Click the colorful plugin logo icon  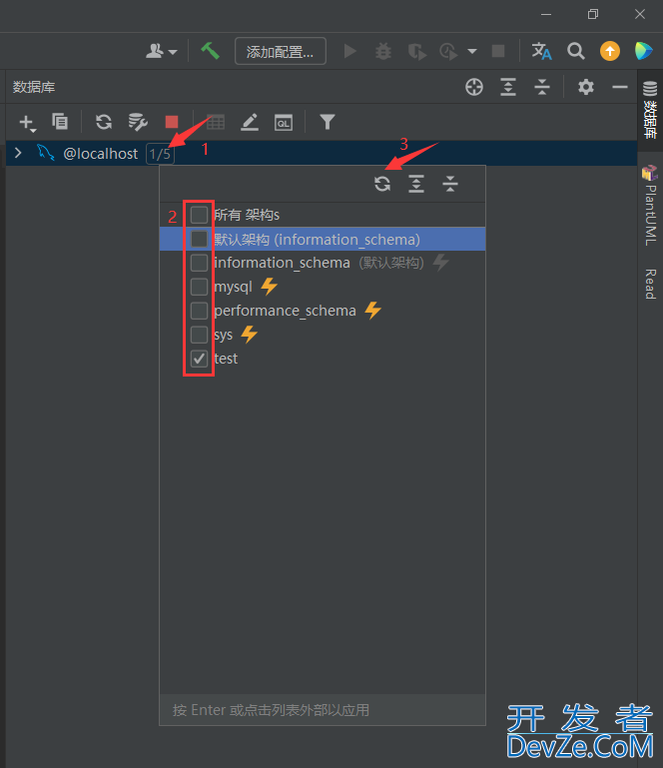pyautogui.click(x=643, y=51)
